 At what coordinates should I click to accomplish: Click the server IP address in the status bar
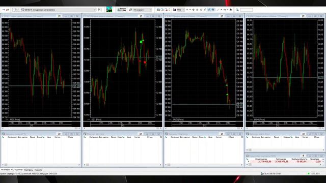(x=272, y=173)
